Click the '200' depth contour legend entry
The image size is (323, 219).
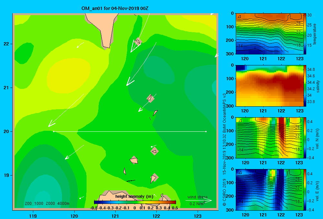pos(28,204)
